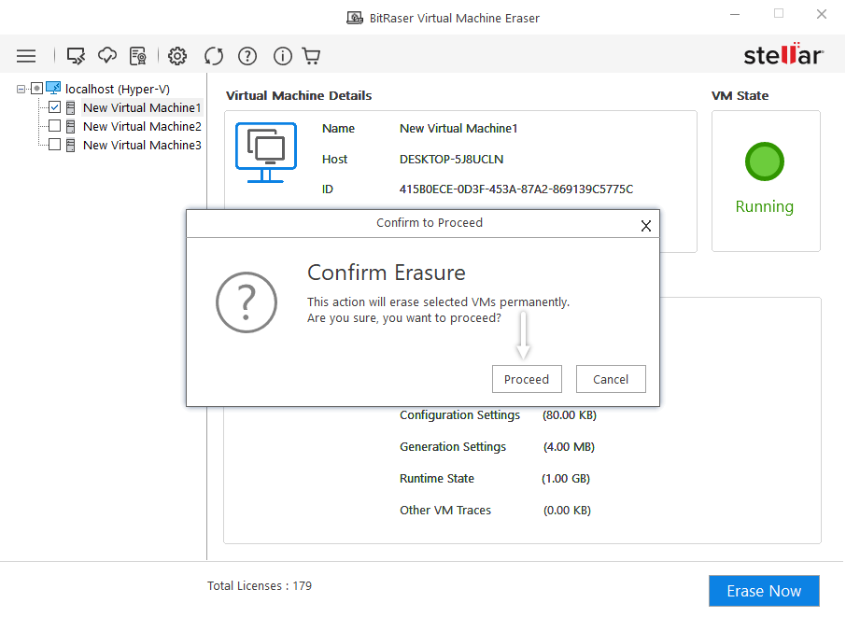Image resolution: width=846 pixels, height=617 pixels.
Task: Click the (4.00 MB) size value
Action: coord(569,447)
